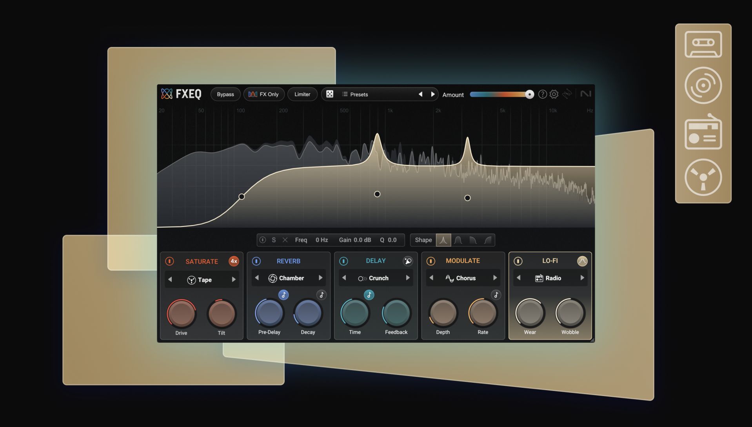Viewport: 752px width, 427px height.
Task: Go to next Delay type after Crunch
Action: [x=408, y=278]
